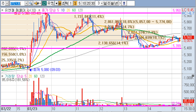Switch to 5-minute interval

point(80,3)
